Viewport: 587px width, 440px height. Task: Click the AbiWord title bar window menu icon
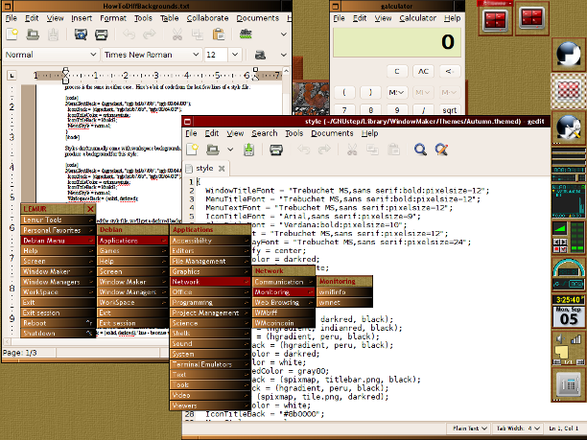point(8,6)
